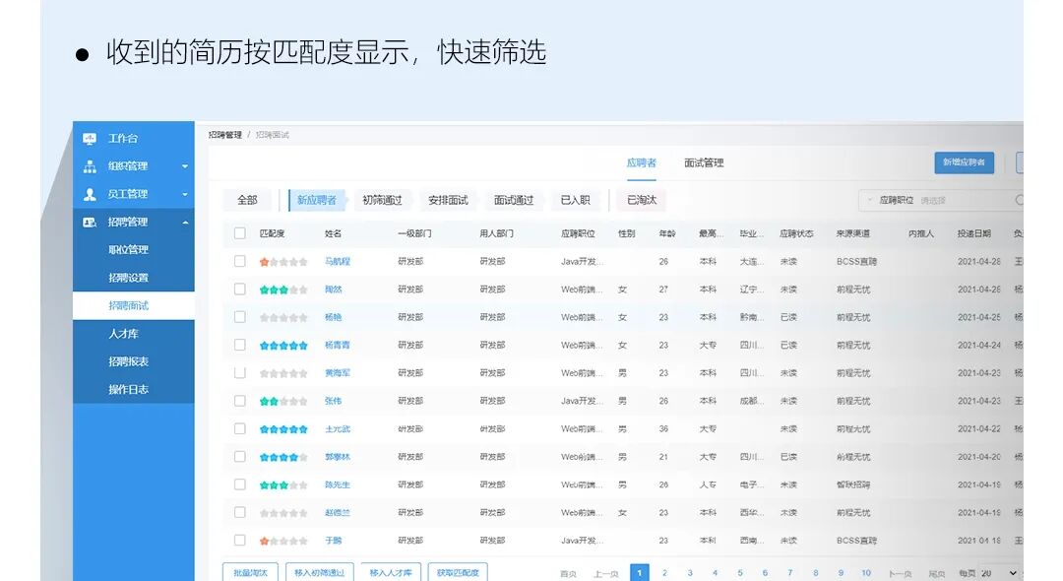Open applicant 赵德兰's name link
This screenshot has width=1063, height=581.
click(x=338, y=512)
